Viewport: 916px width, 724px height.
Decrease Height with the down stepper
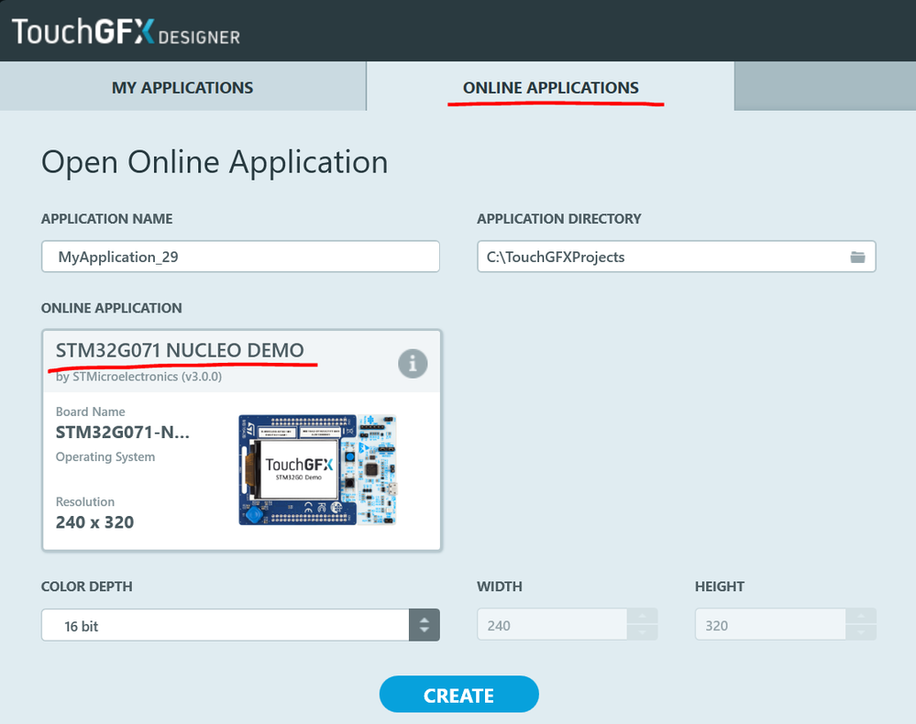[x=860, y=632]
